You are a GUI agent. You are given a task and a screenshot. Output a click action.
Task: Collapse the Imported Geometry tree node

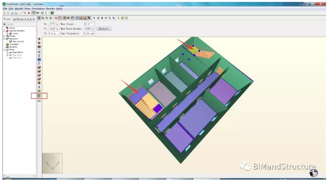pyautogui.click(x=4, y=31)
